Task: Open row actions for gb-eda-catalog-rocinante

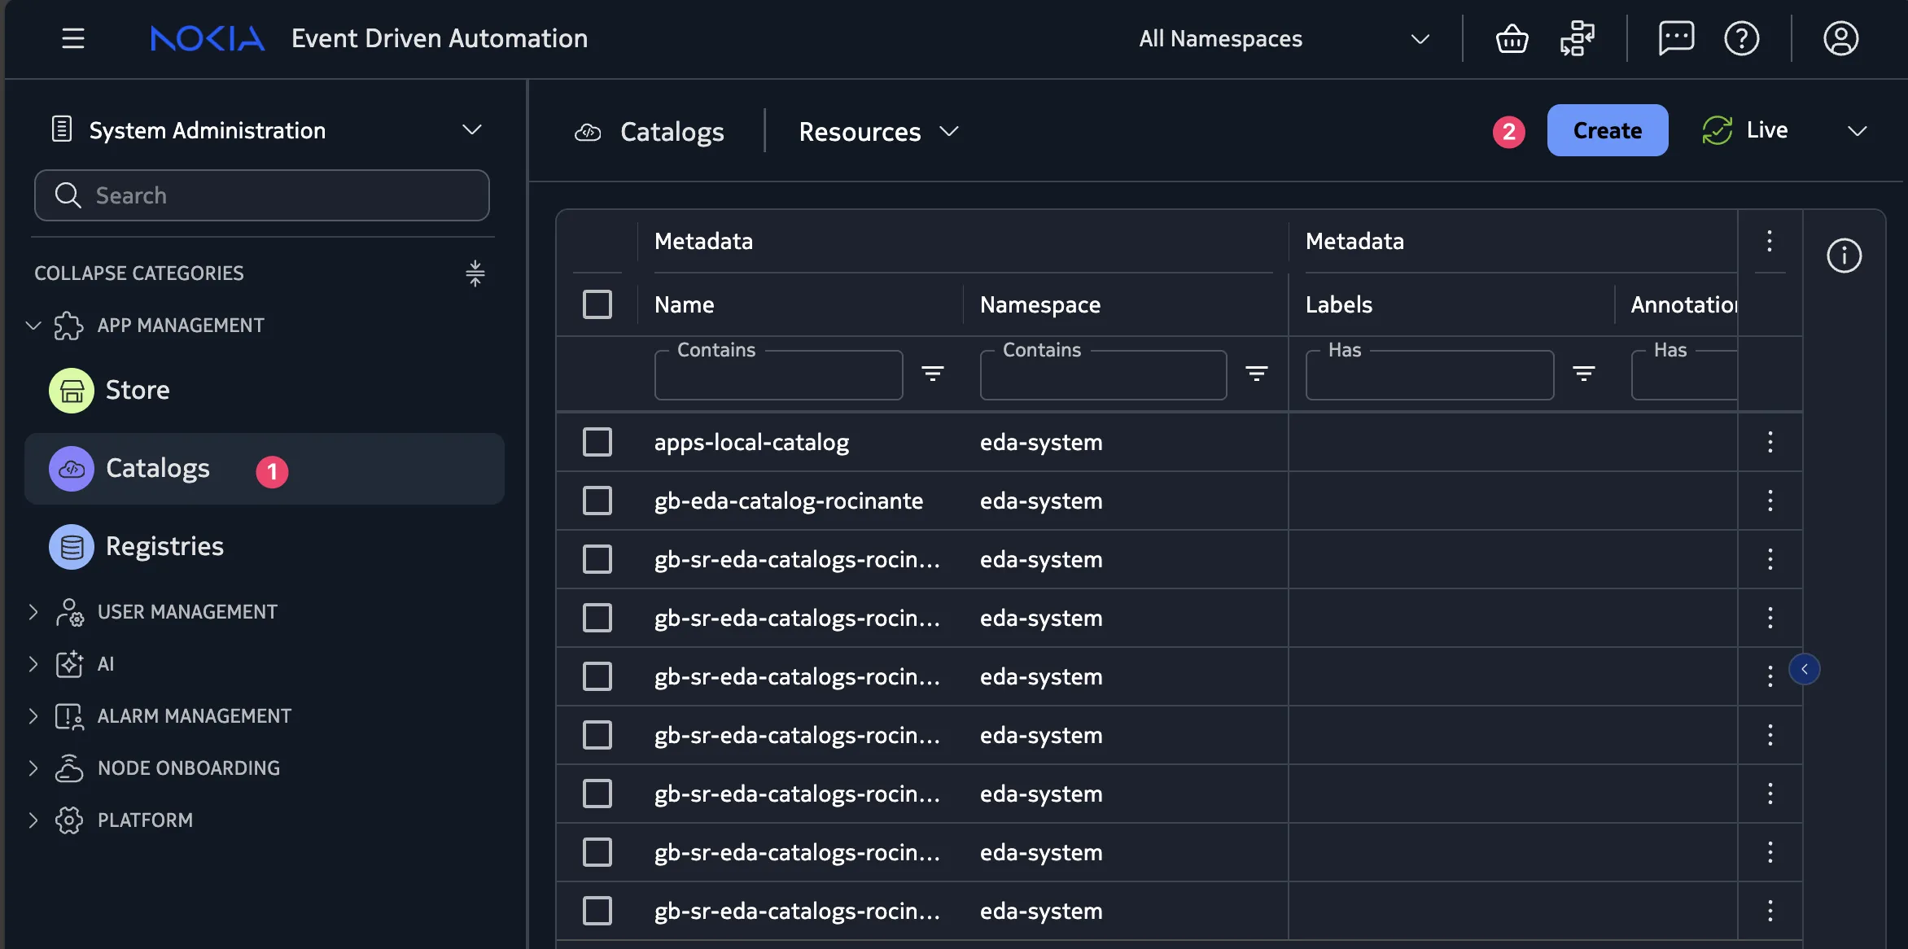Action: [x=1770, y=501]
